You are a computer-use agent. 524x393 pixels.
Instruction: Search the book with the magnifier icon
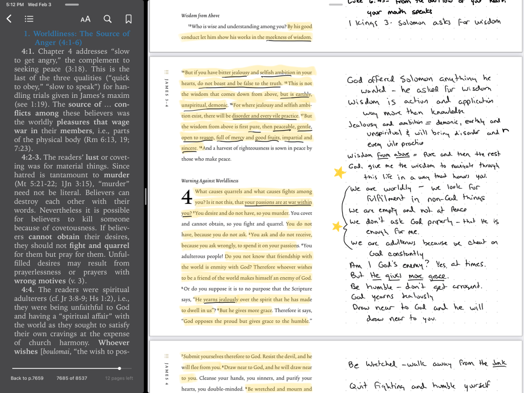(x=108, y=19)
